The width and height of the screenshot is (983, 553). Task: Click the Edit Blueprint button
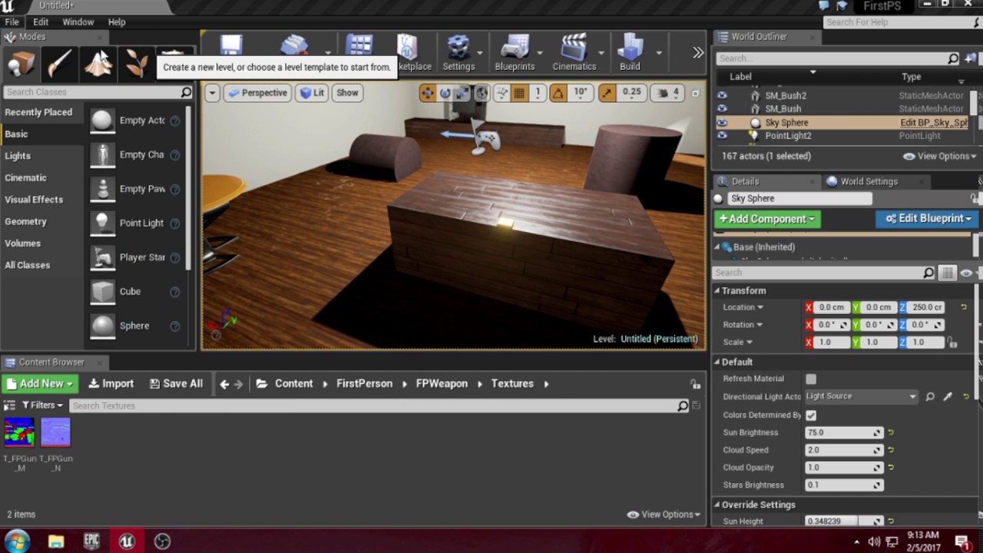[x=928, y=219]
